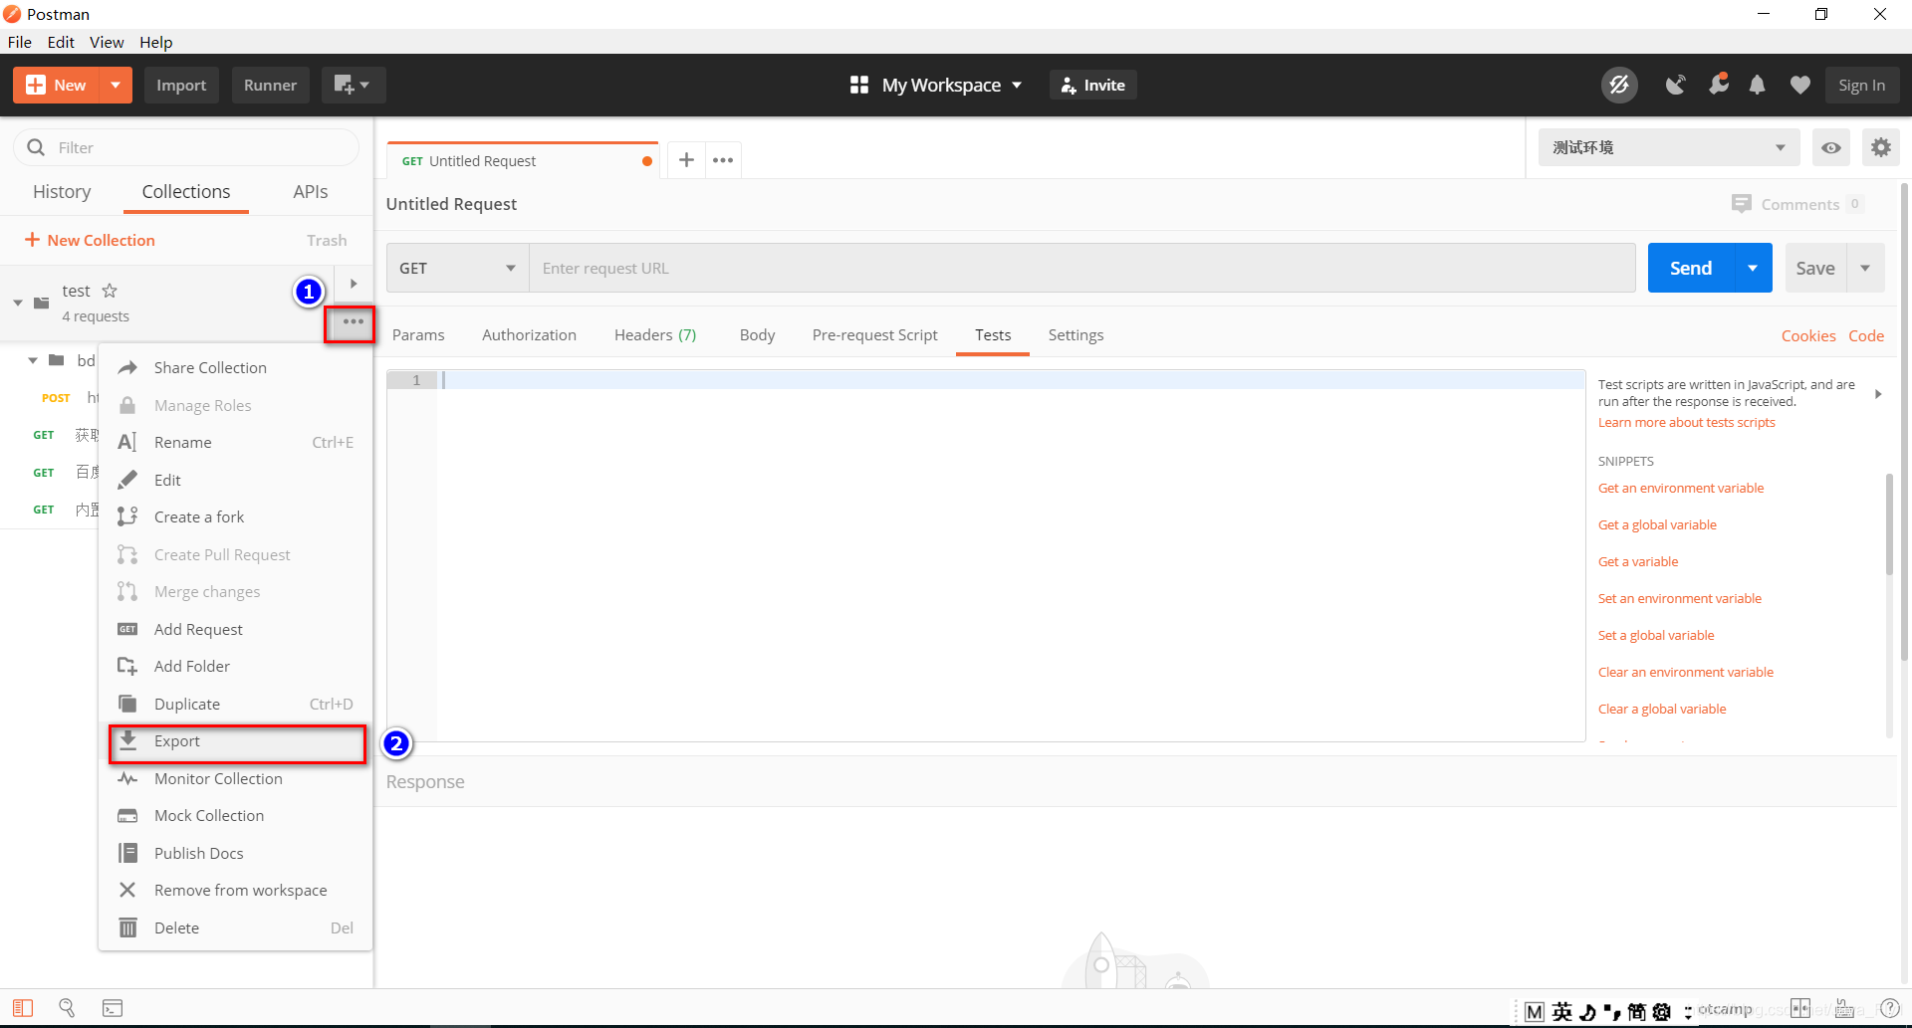Click the Publish Docs icon
This screenshot has width=1912, height=1028.
point(127,853)
